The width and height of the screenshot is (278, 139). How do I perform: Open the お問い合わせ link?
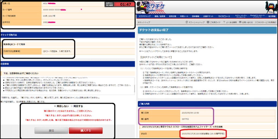click(248, 22)
